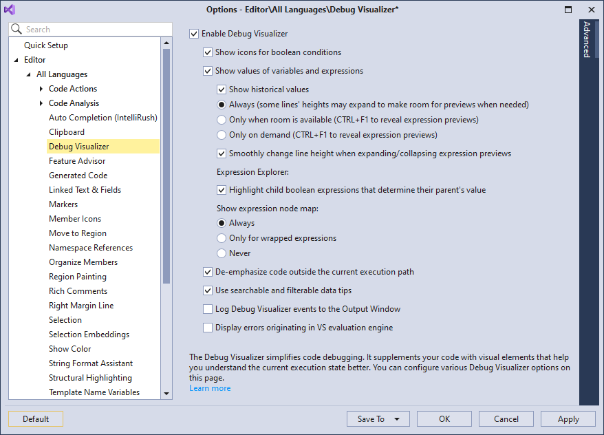Open Member Icons options

75,219
